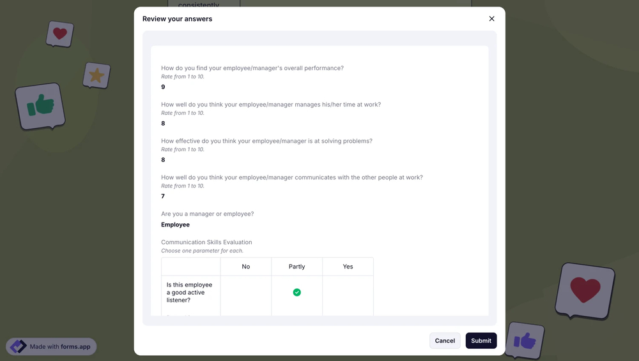Click the Employee answer text

tap(175, 225)
